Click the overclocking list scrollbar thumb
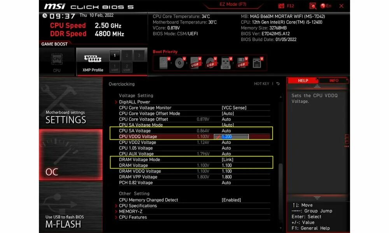 click(280, 191)
